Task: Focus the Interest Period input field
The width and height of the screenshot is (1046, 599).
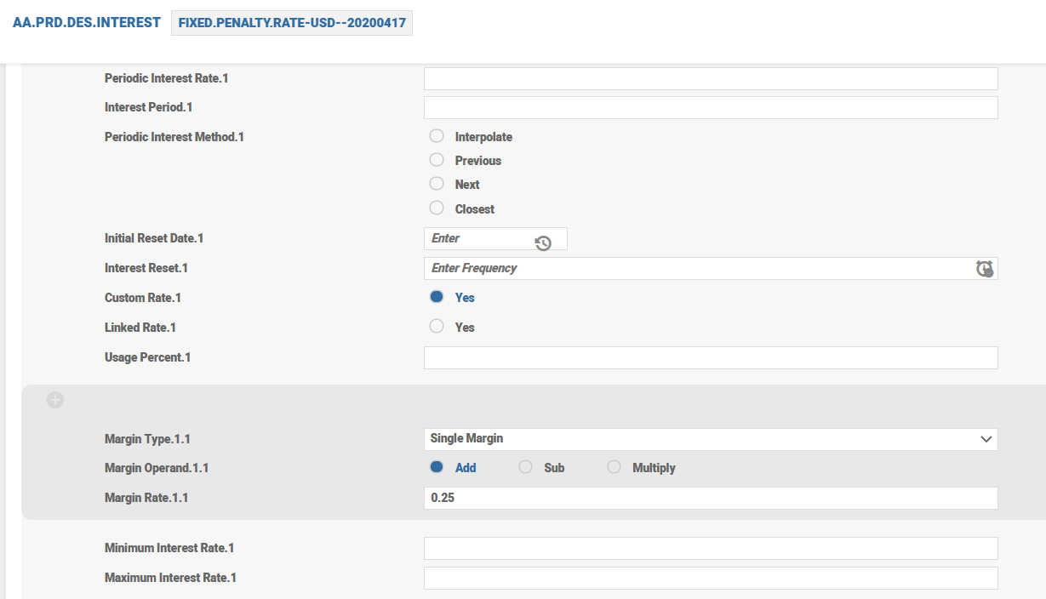Action: 710,108
